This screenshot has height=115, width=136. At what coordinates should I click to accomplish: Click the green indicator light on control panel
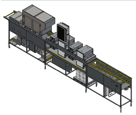coord(61,29)
